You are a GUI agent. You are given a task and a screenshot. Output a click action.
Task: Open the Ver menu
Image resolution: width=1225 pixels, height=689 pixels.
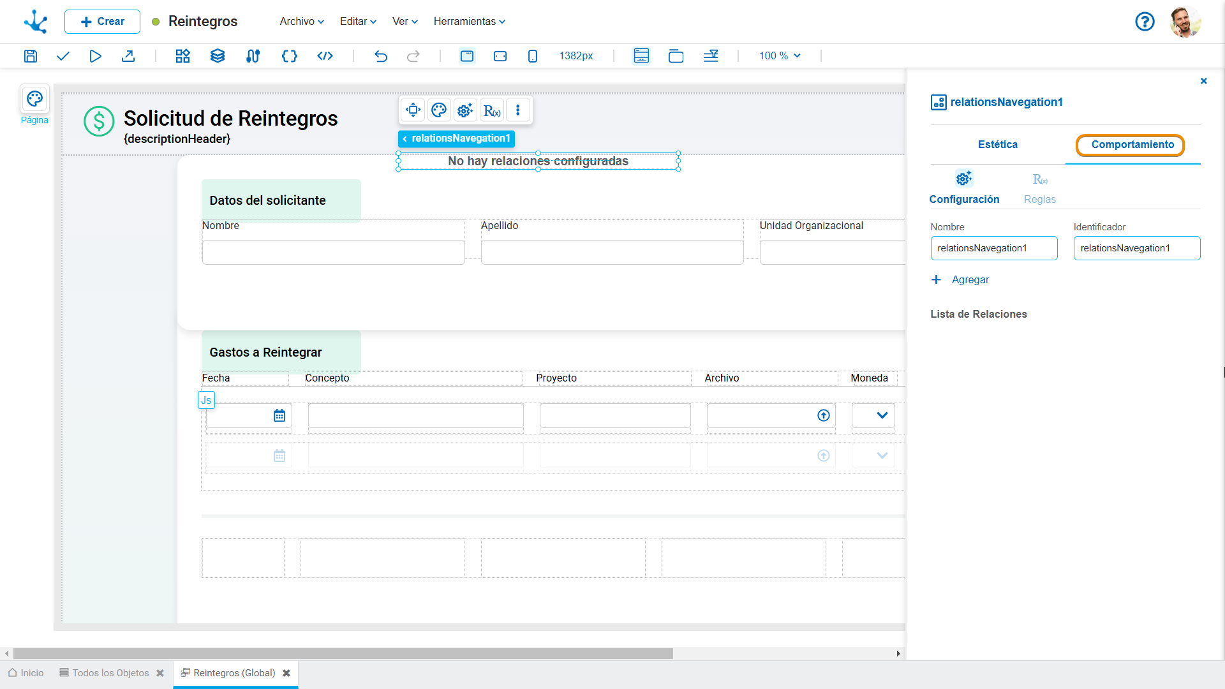[x=405, y=21]
